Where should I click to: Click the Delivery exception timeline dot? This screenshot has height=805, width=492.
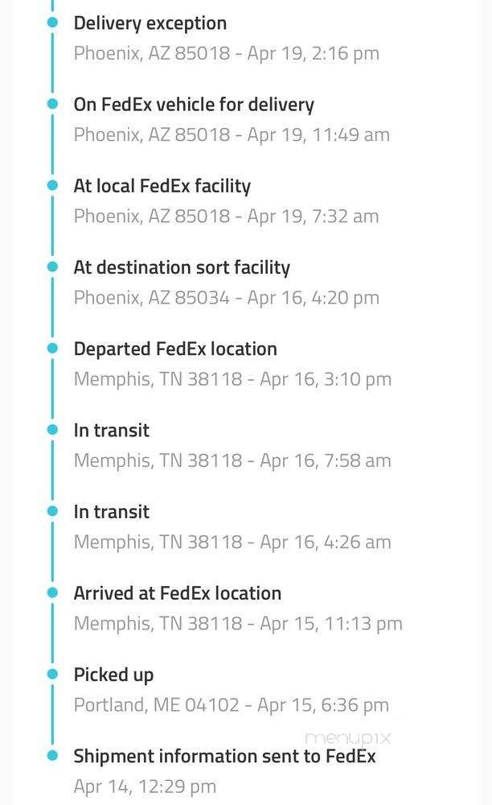(53, 23)
